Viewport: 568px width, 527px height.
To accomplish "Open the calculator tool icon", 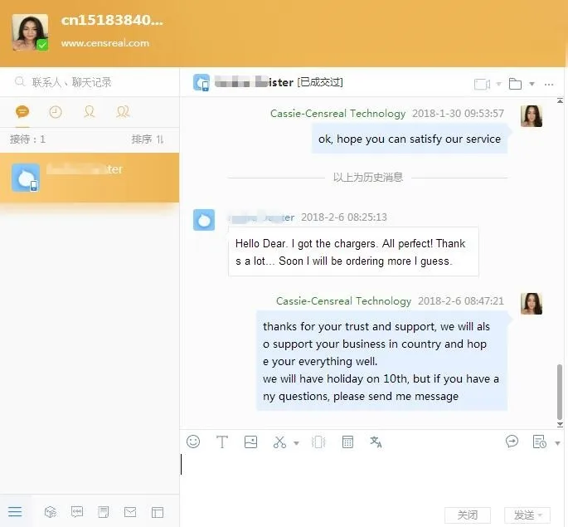I will coord(347,442).
